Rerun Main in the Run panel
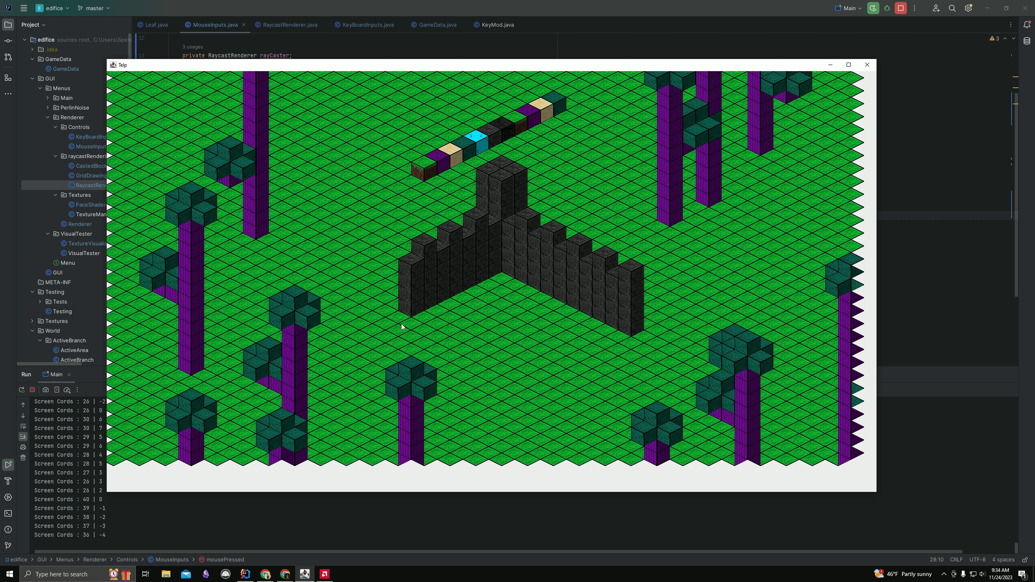Image resolution: width=1035 pixels, height=582 pixels. click(22, 390)
